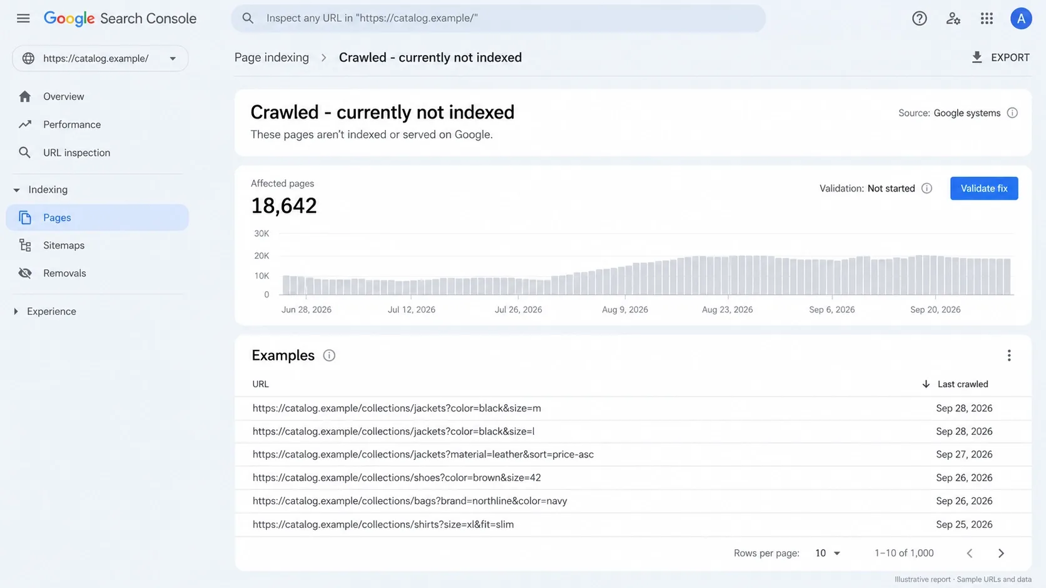Image resolution: width=1046 pixels, height=588 pixels.
Task: Click the EXPORT label
Action: 1010,57
